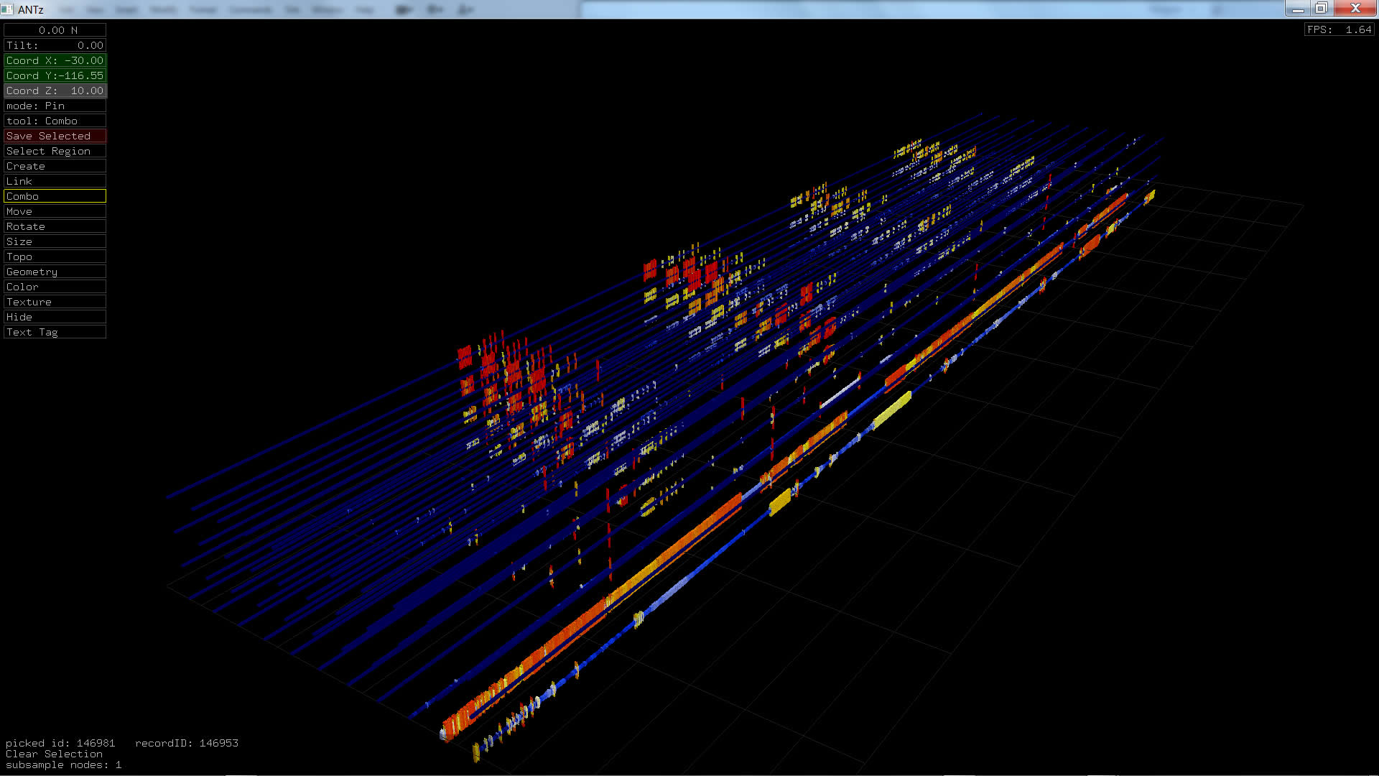Select the Color tool
This screenshot has width=1379, height=776.
pos(55,287)
